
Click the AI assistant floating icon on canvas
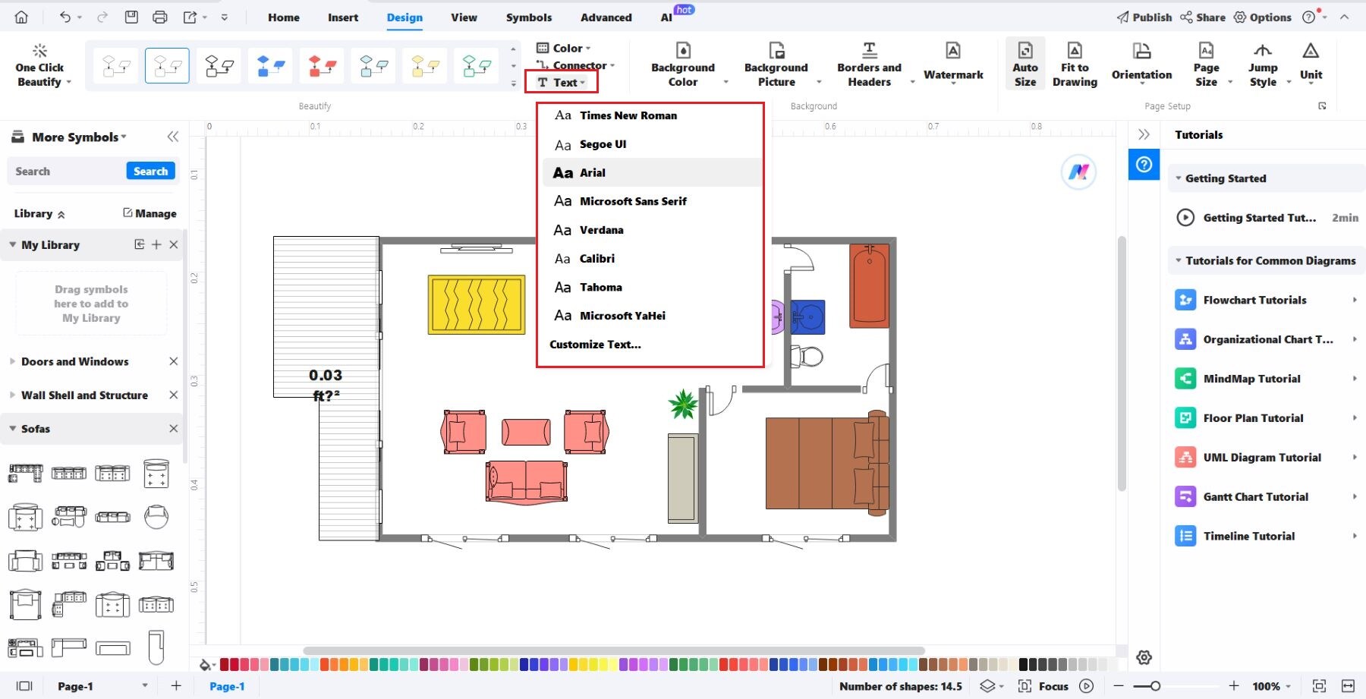tap(1078, 172)
